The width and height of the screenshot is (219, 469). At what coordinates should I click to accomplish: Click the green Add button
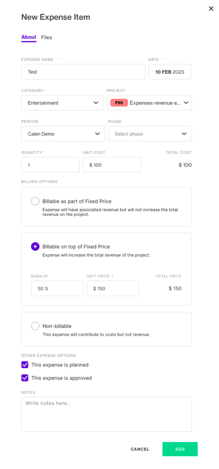point(180,449)
